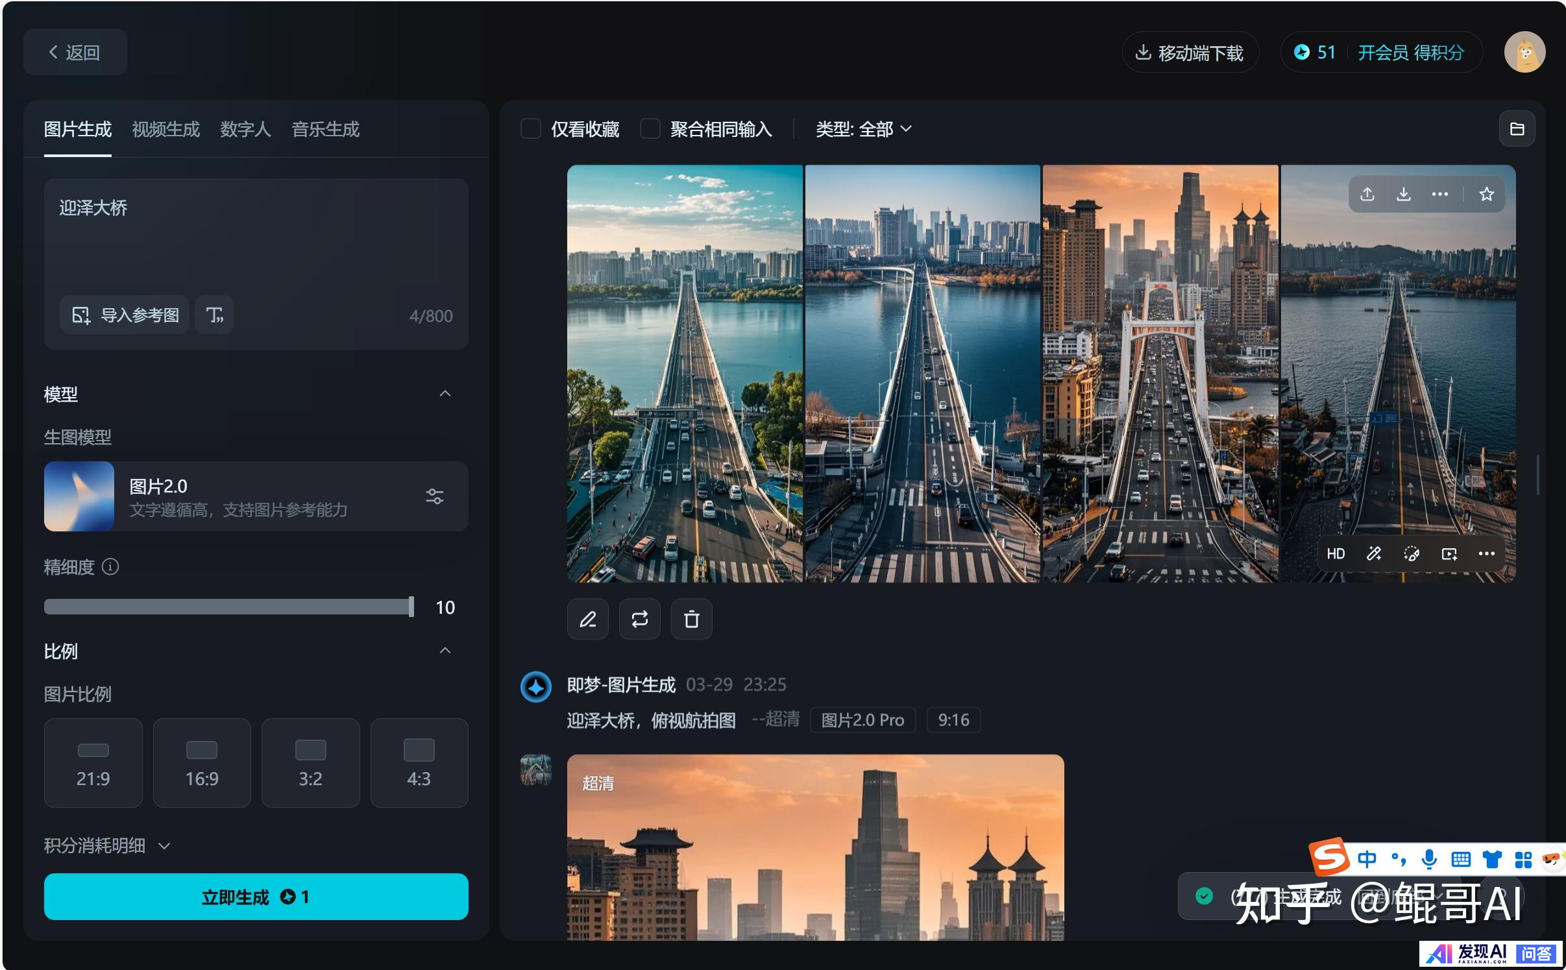Open the 类型: 全部 dropdown
Screen dimensions: 1566x970
point(863,129)
